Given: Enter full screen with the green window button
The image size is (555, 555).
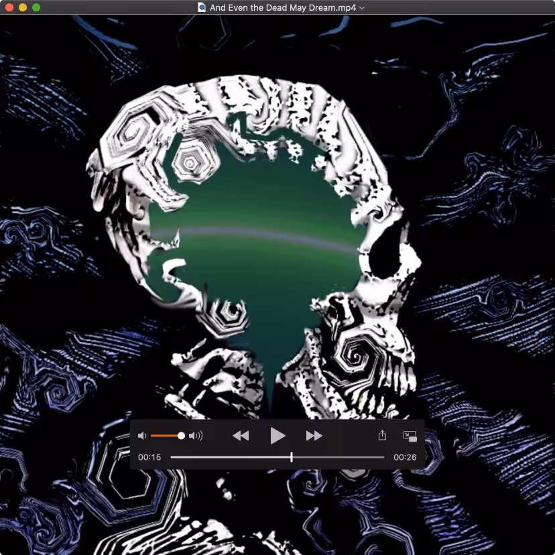Looking at the screenshot, I should [36, 7].
